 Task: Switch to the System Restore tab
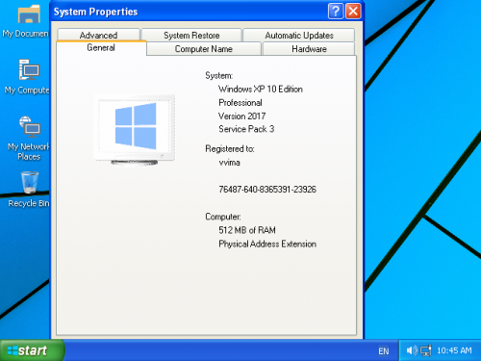click(x=191, y=35)
